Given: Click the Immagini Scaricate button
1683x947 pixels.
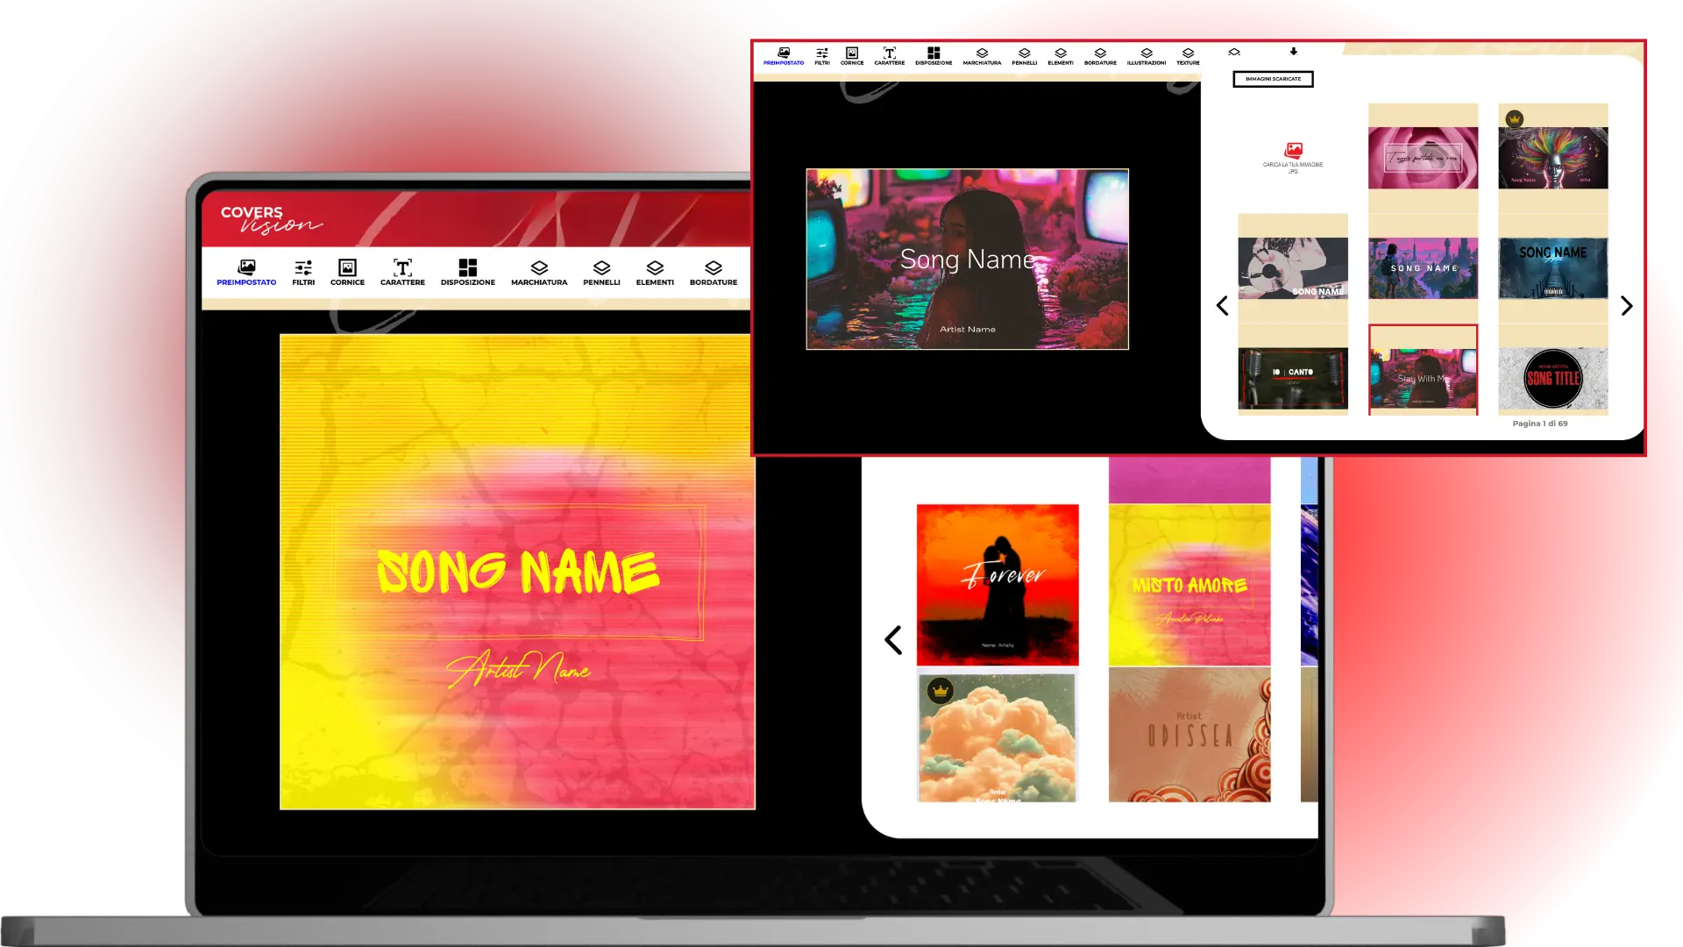Looking at the screenshot, I should tap(1273, 79).
